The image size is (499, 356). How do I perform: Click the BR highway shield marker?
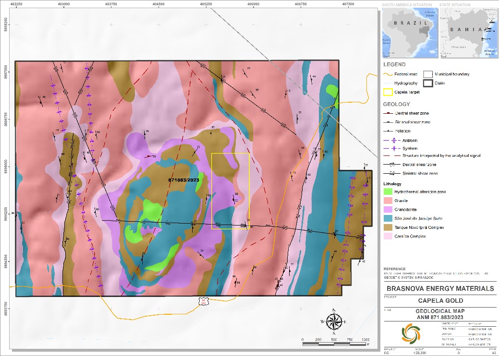(x=203, y=301)
